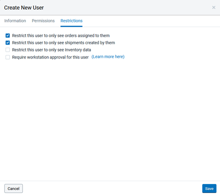Enable require workstation approval checkbox
The width and height of the screenshot is (220, 195).
coord(7,57)
